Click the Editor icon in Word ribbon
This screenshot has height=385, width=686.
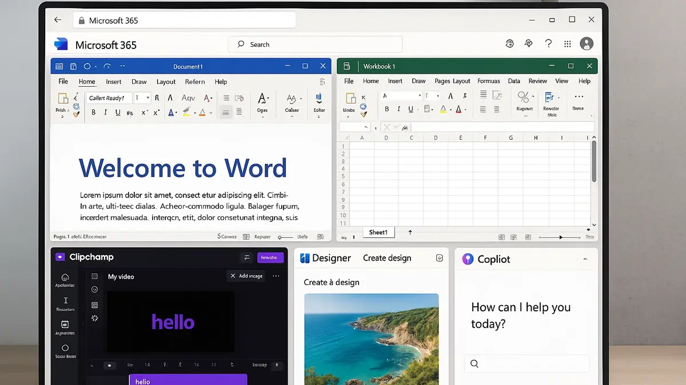(319, 98)
